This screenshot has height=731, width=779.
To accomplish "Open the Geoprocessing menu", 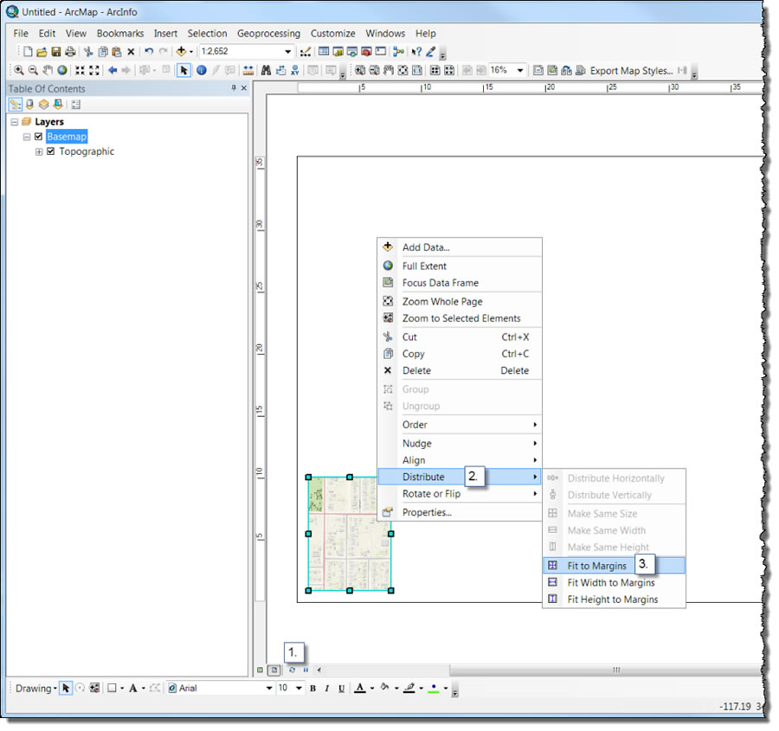I will [x=268, y=34].
